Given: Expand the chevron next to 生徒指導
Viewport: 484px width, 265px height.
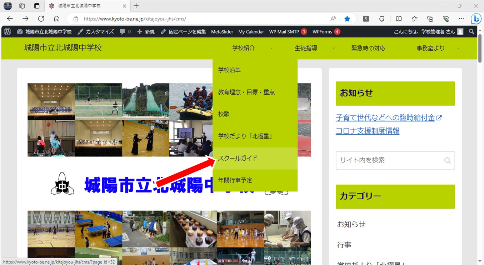Looking at the screenshot, I should [334, 48].
